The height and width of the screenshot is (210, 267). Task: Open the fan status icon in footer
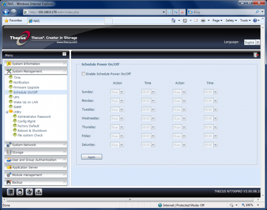coord(29,192)
